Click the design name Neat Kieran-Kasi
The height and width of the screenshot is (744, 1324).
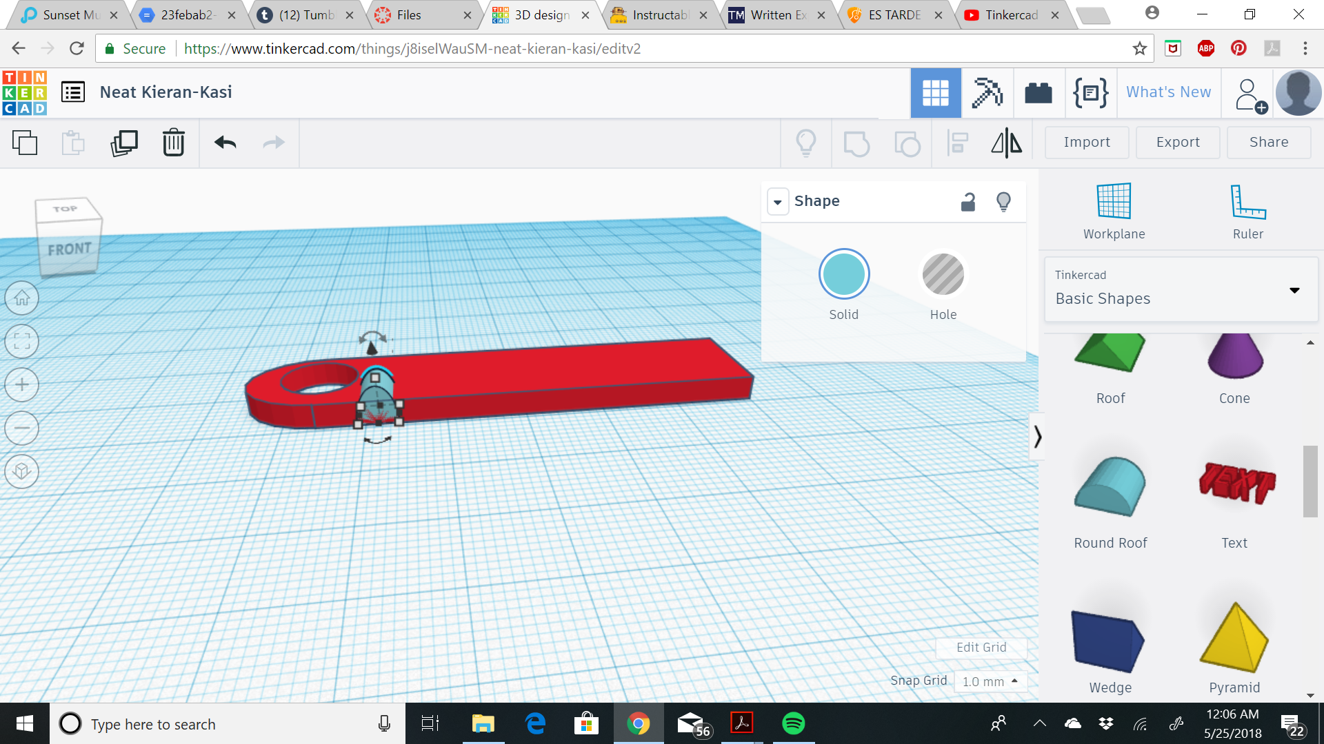point(165,92)
